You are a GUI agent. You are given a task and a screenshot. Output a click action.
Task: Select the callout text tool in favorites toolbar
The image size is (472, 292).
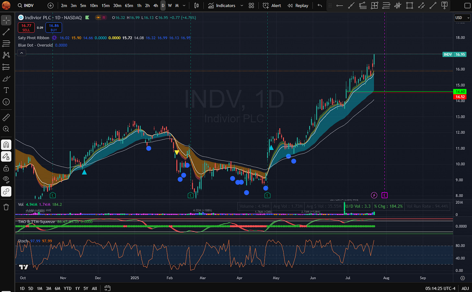pos(444,6)
